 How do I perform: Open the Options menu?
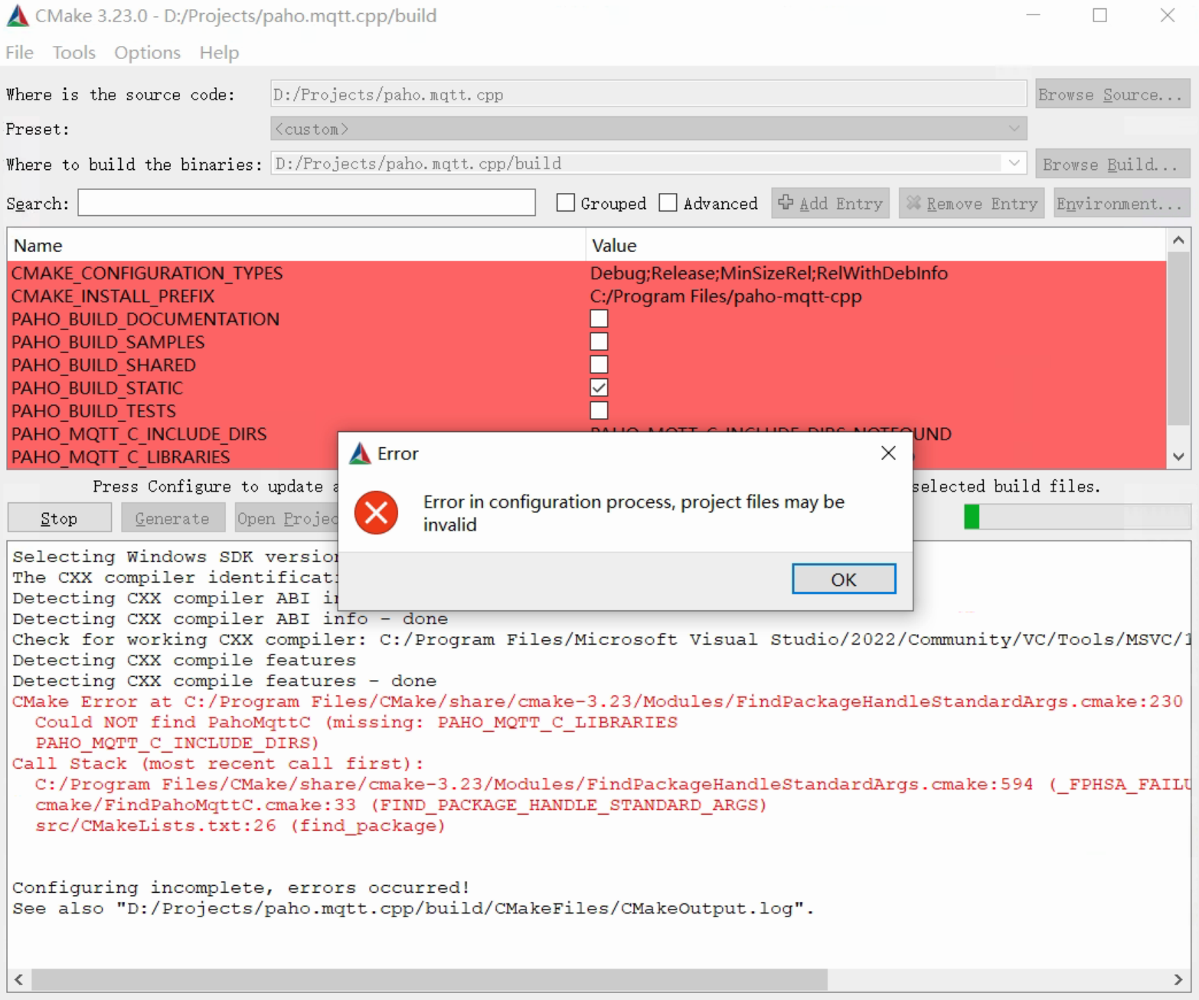pos(148,52)
